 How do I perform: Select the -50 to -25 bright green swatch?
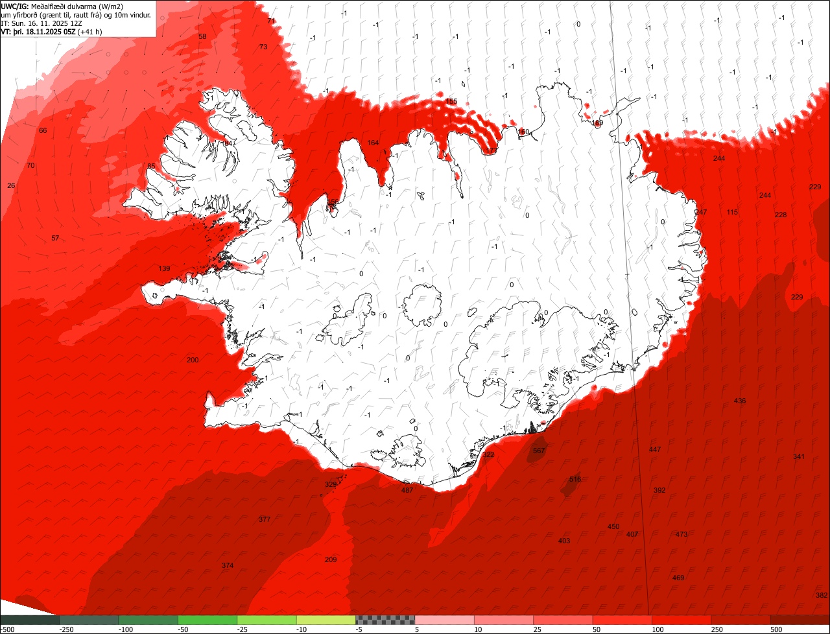point(207,620)
